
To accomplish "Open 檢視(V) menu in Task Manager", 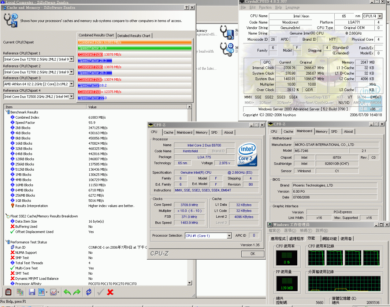I will pos(306,231).
